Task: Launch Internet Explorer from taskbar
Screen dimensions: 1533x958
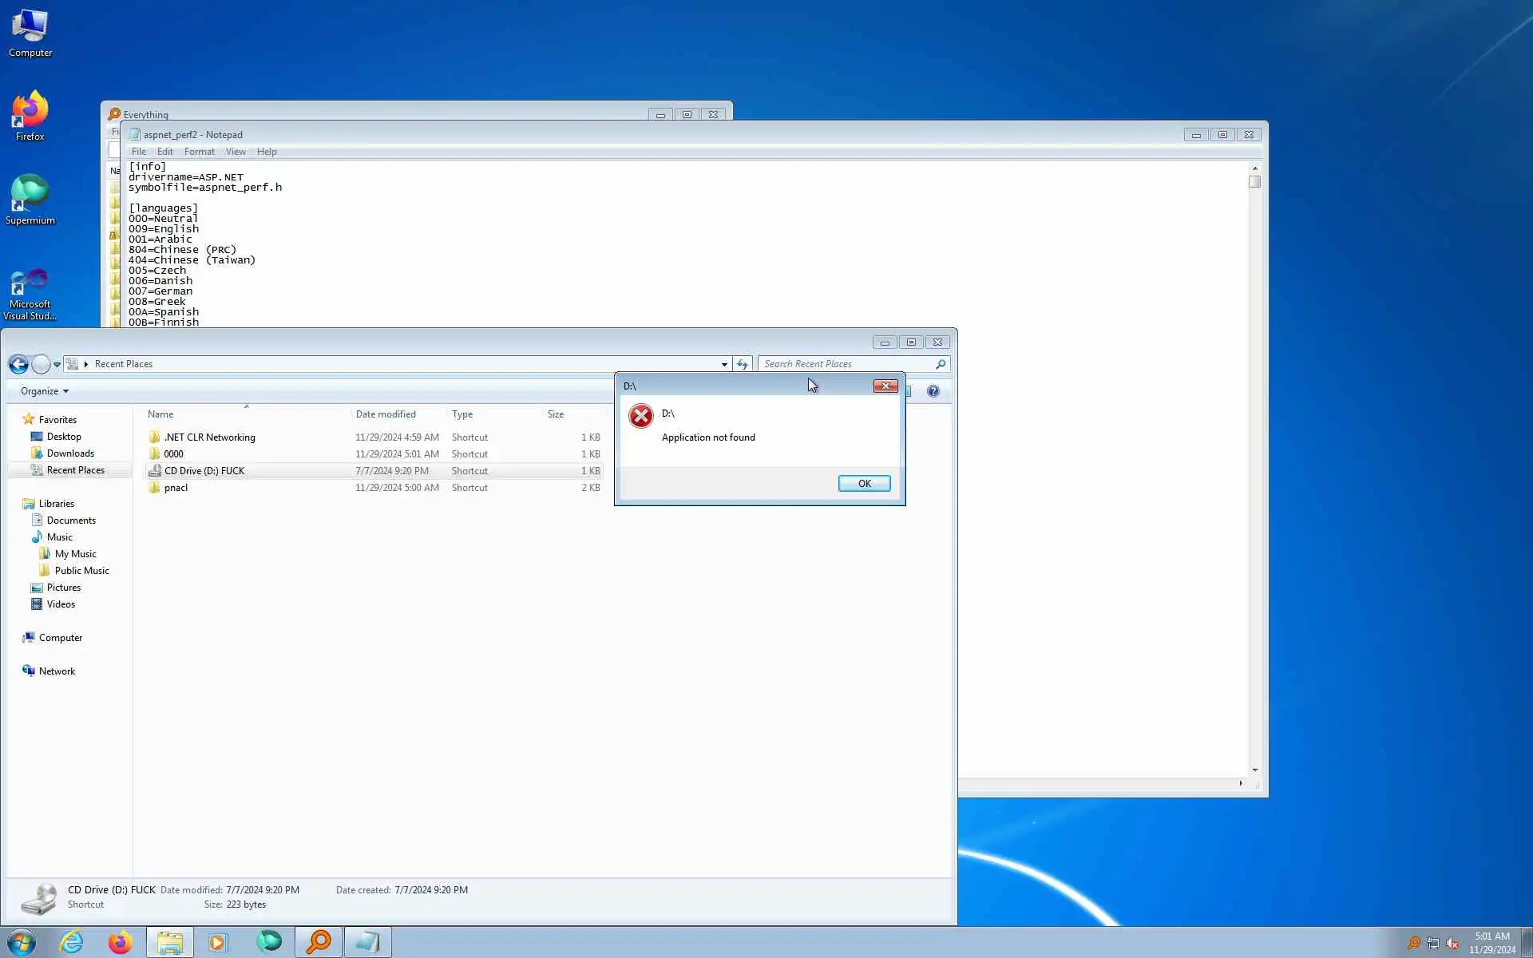Action: tap(72, 942)
